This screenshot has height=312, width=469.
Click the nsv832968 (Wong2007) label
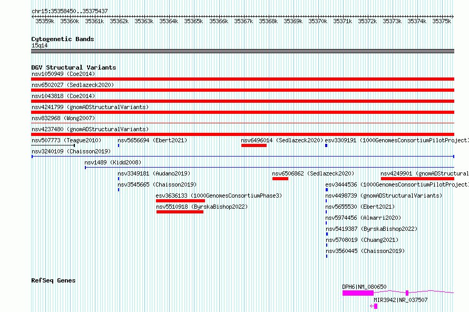[63, 118]
